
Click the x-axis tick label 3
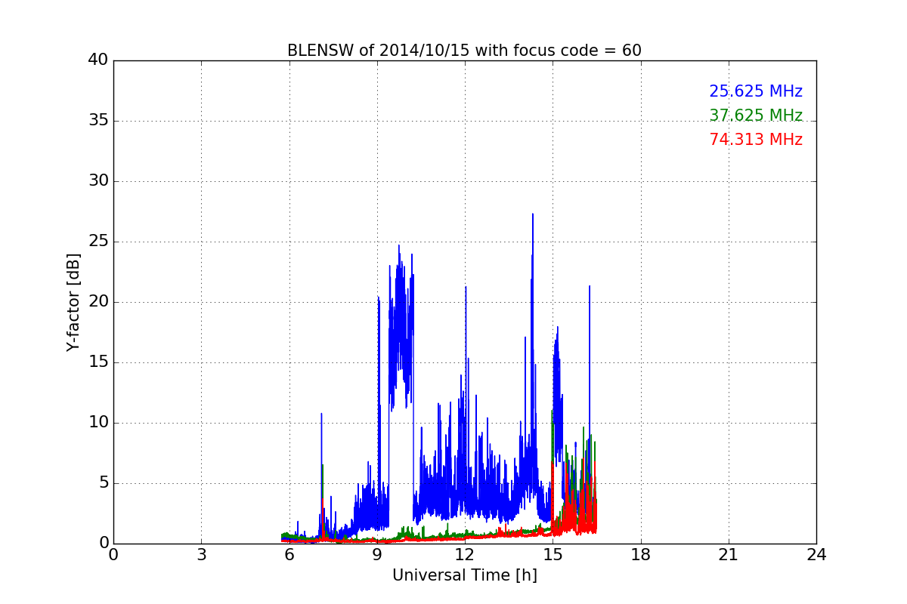(201, 555)
